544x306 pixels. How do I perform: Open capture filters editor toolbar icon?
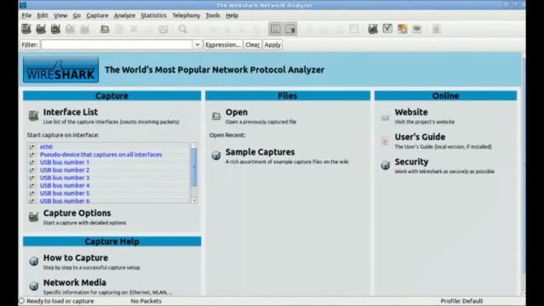[x=373, y=29]
